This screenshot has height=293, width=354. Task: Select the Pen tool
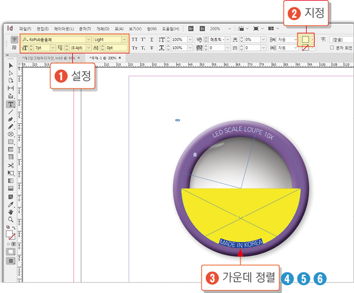click(10, 120)
